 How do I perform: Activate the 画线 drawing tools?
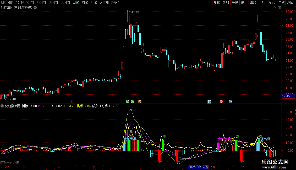click(x=253, y=2)
